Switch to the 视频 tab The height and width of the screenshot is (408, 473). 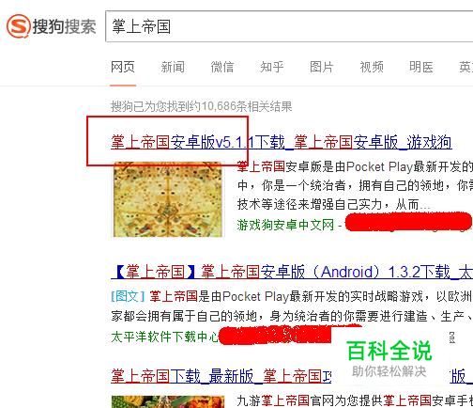point(372,67)
